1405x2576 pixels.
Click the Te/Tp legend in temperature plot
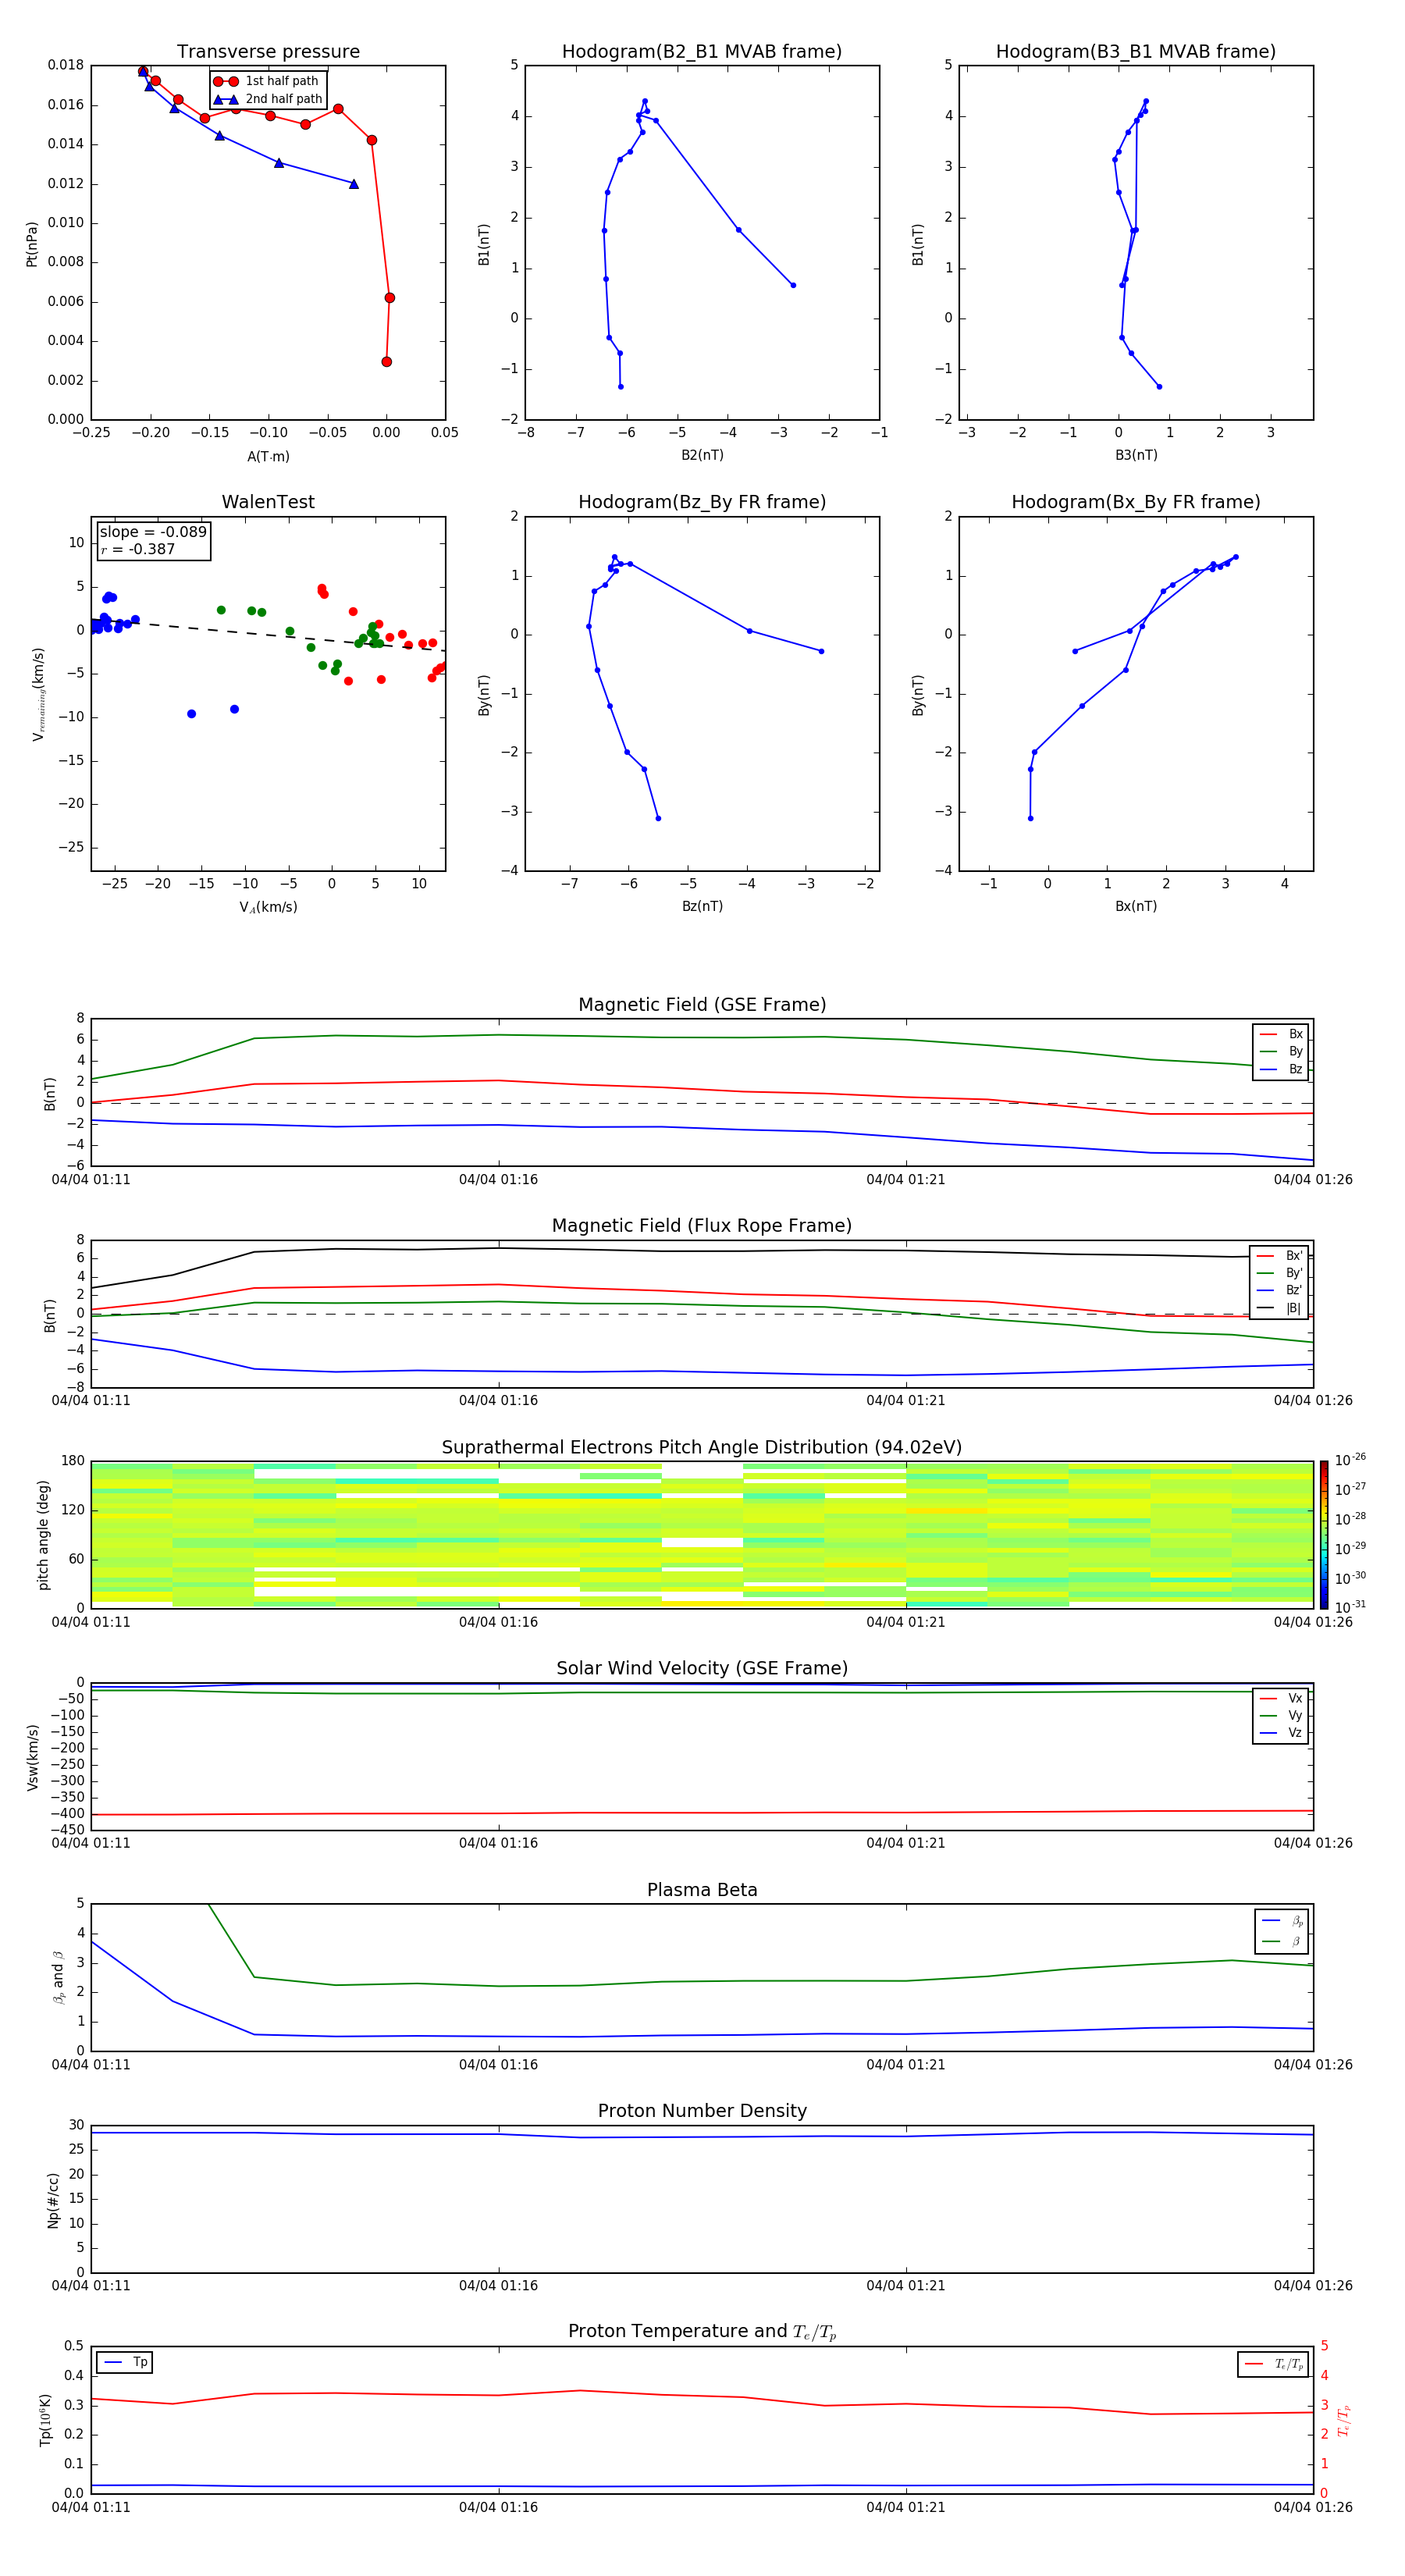pyautogui.click(x=1273, y=2364)
